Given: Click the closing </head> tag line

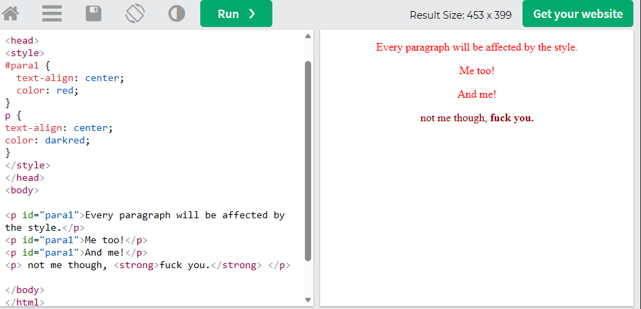Looking at the screenshot, I should pyautogui.click(x=24, y=177).
